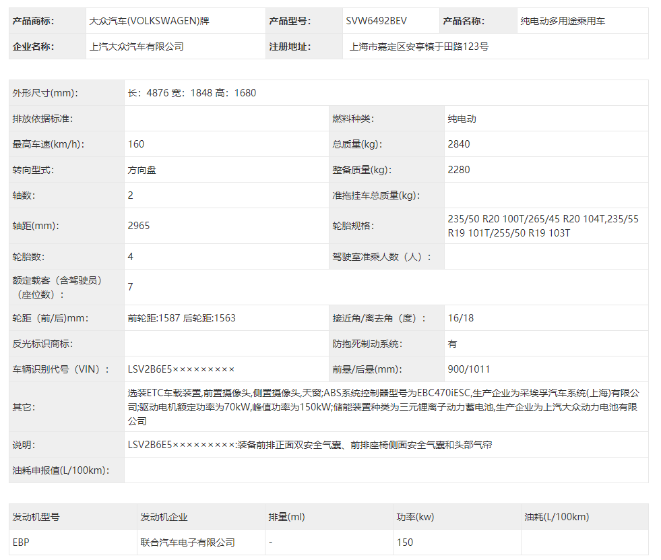Image resolution: width=661 pixels, height=560 pixels.
Task: Click the 驾驶室准乘人数 label
Action: click(382, 257)
